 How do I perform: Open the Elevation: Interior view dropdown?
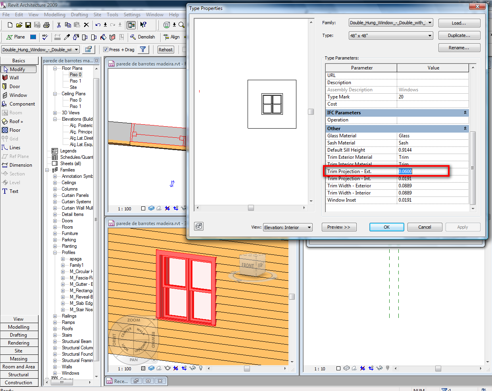pos(309,227)
